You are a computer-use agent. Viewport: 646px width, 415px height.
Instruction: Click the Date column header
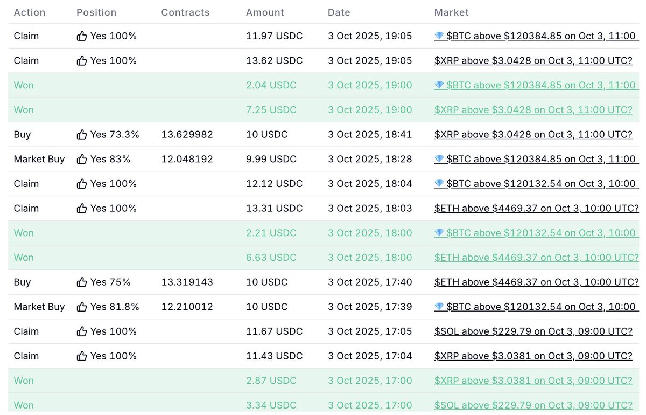coord(339,12)
